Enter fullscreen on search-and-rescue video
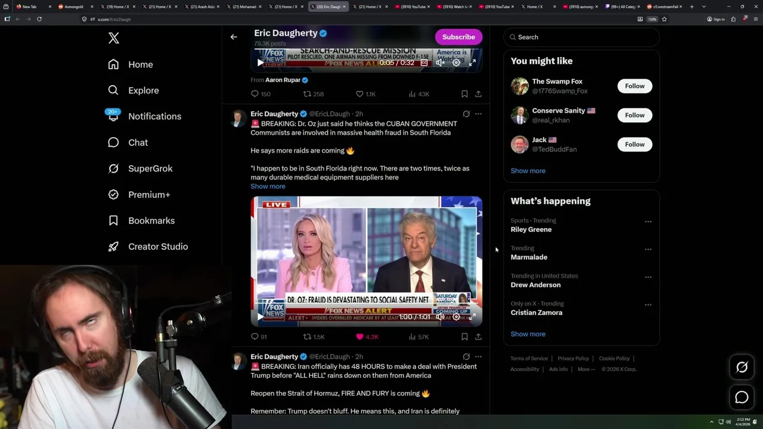763x429 pixels. click(472, 63)
